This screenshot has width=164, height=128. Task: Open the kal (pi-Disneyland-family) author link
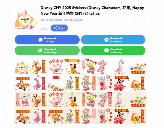pyautogui.click(x=61, y=20)
